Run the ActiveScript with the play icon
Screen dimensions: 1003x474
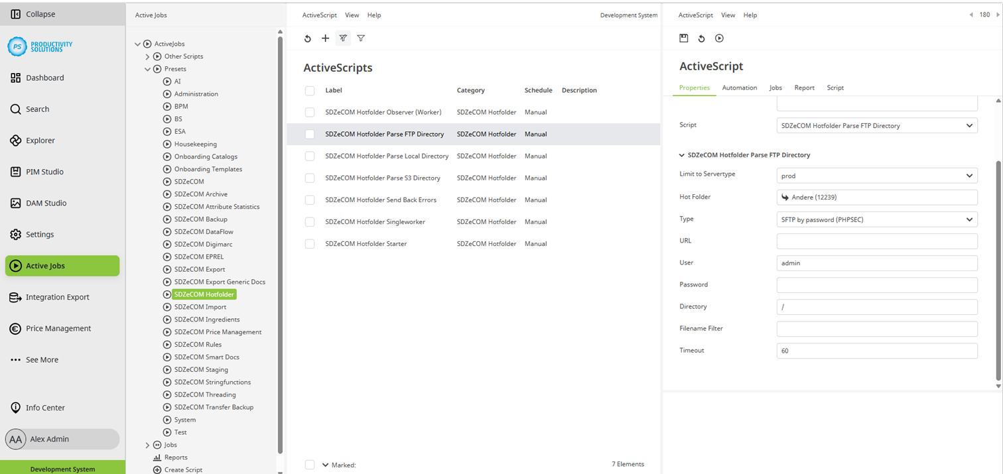click(x=719, y=38)
